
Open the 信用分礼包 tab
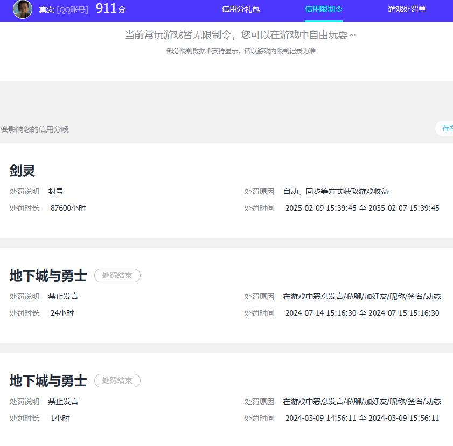[x=239, y=9]
